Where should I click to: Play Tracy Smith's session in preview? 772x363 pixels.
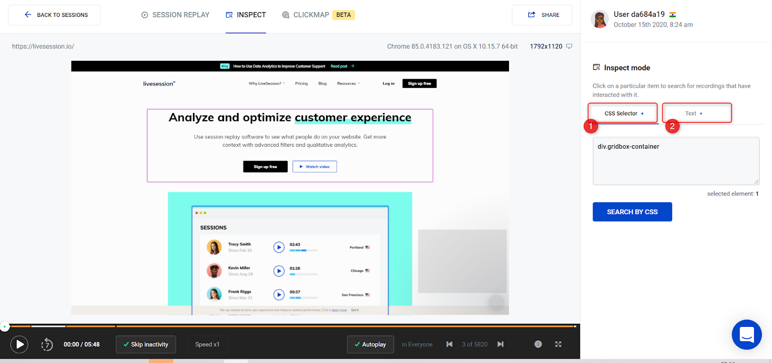279,248
